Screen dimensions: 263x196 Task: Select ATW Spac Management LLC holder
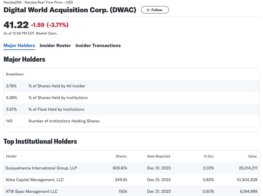tap(31, 191)
